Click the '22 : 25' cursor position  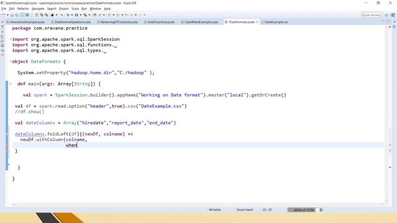(267, 210)
